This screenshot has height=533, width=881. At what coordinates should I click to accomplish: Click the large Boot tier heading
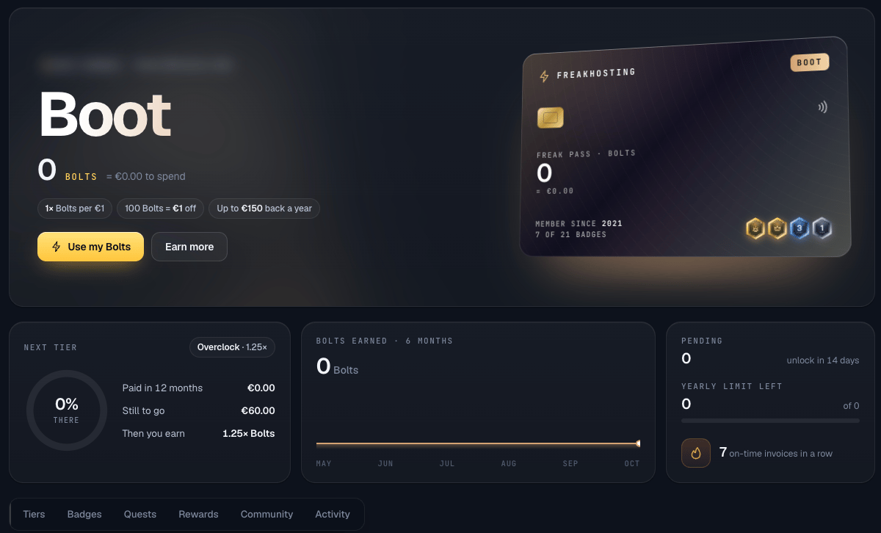pos(104,114)
